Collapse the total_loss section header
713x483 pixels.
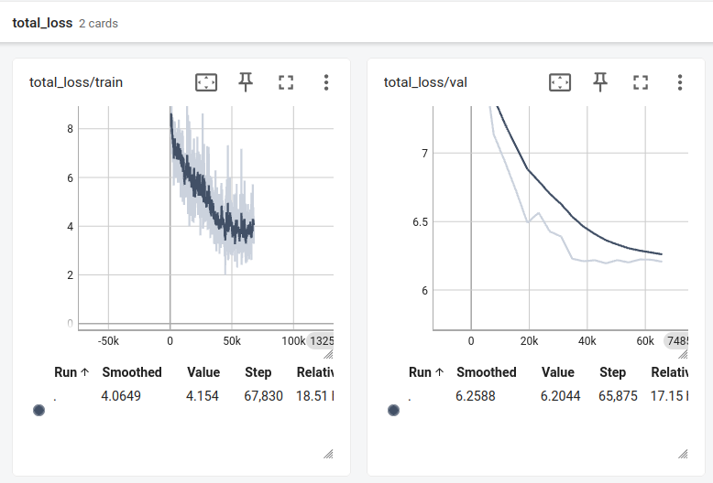[x=65, y=23]
